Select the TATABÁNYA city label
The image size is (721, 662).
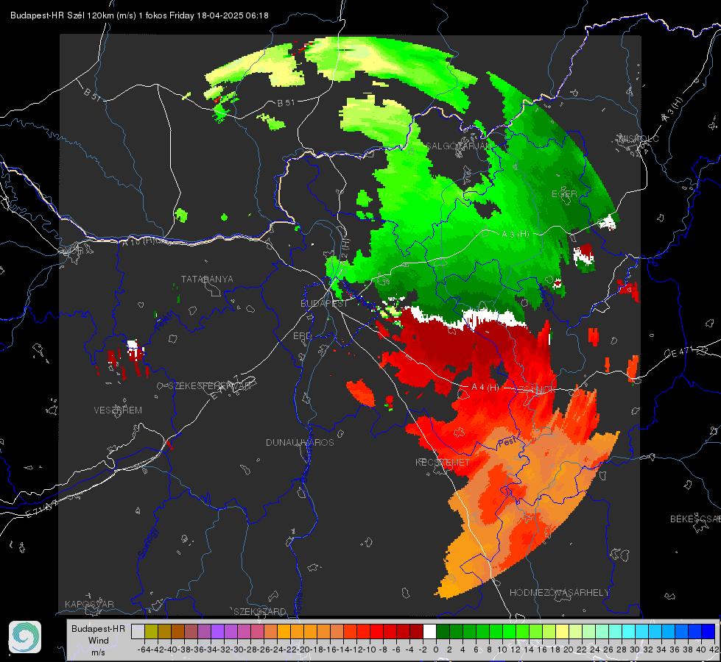[x=207, y=280]
